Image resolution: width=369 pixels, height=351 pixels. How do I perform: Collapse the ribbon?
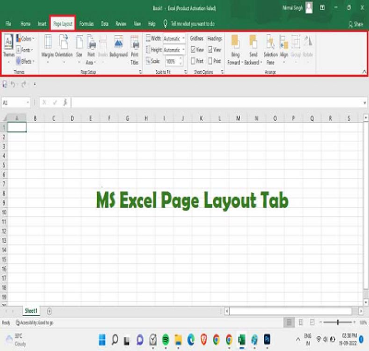[x=364, y=72]
